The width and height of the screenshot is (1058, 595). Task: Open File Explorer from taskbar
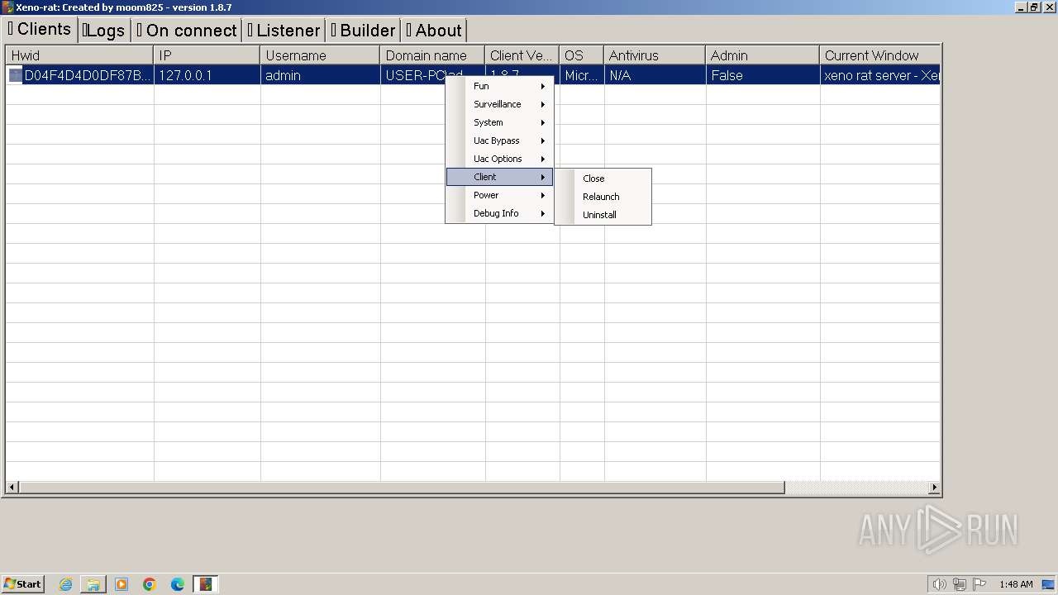click(93, 584)
